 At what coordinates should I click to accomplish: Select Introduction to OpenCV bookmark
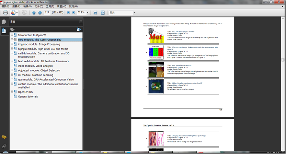[x=32, y=35]
